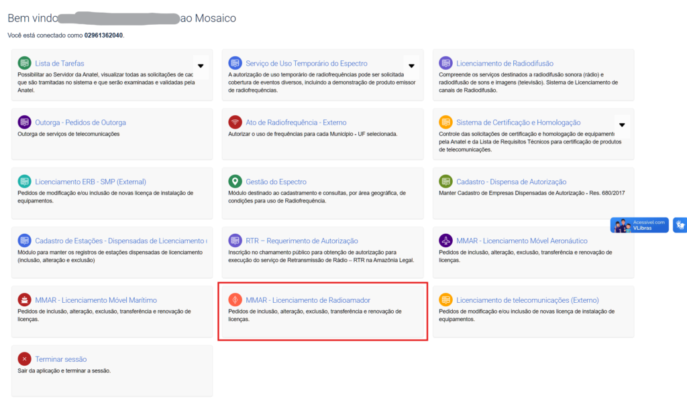This screenshot has height=402, width=687.
Task: Click the green Lista de Tarefas icon
Action: tap(25, 63)
